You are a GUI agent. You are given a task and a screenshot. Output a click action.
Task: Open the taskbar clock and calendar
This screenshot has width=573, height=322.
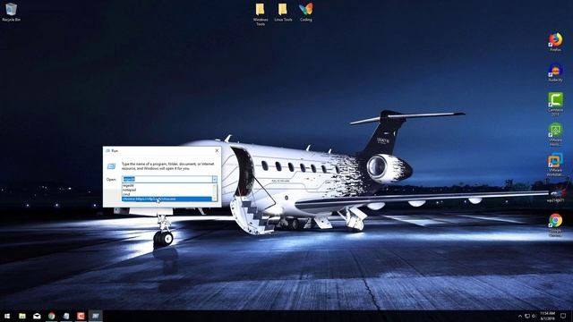547,316
